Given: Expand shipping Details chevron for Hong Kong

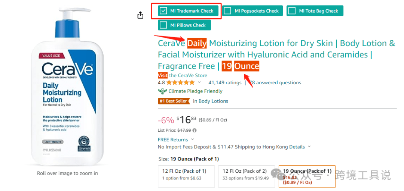Looking at the screenshot, I should pyautogui.click(x=309, y=147).
